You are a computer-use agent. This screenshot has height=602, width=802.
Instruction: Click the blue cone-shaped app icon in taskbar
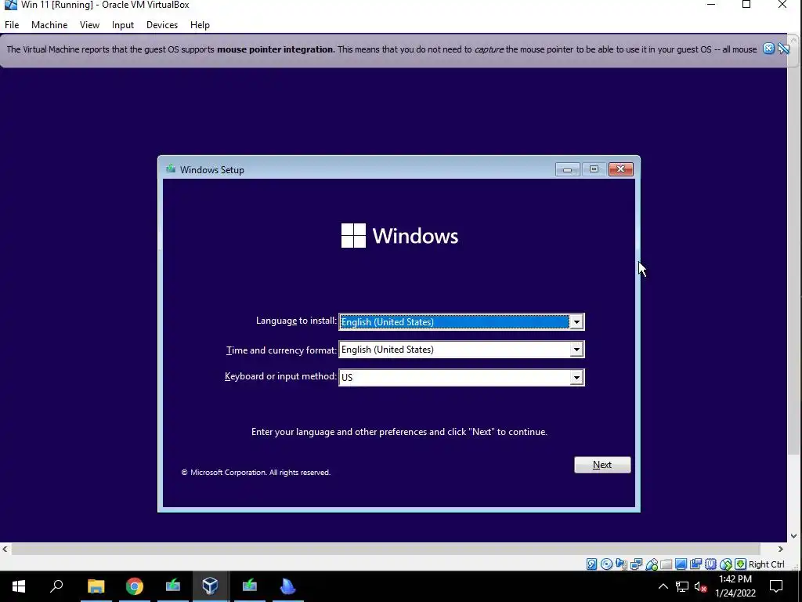tap(288, 586)
